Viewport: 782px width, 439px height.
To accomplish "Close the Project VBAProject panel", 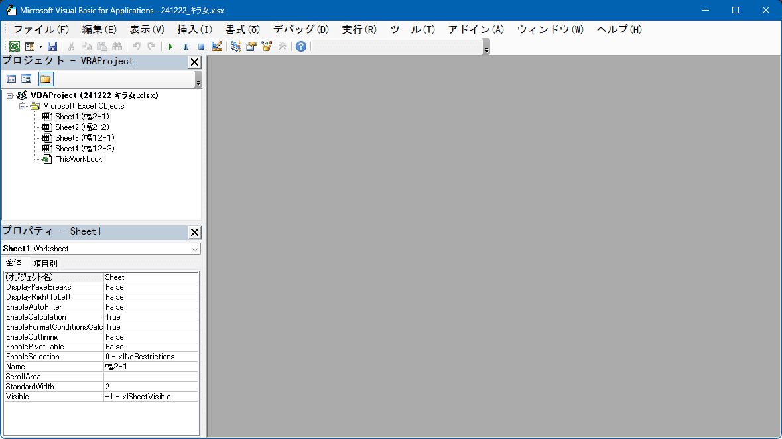I will 194,62.
